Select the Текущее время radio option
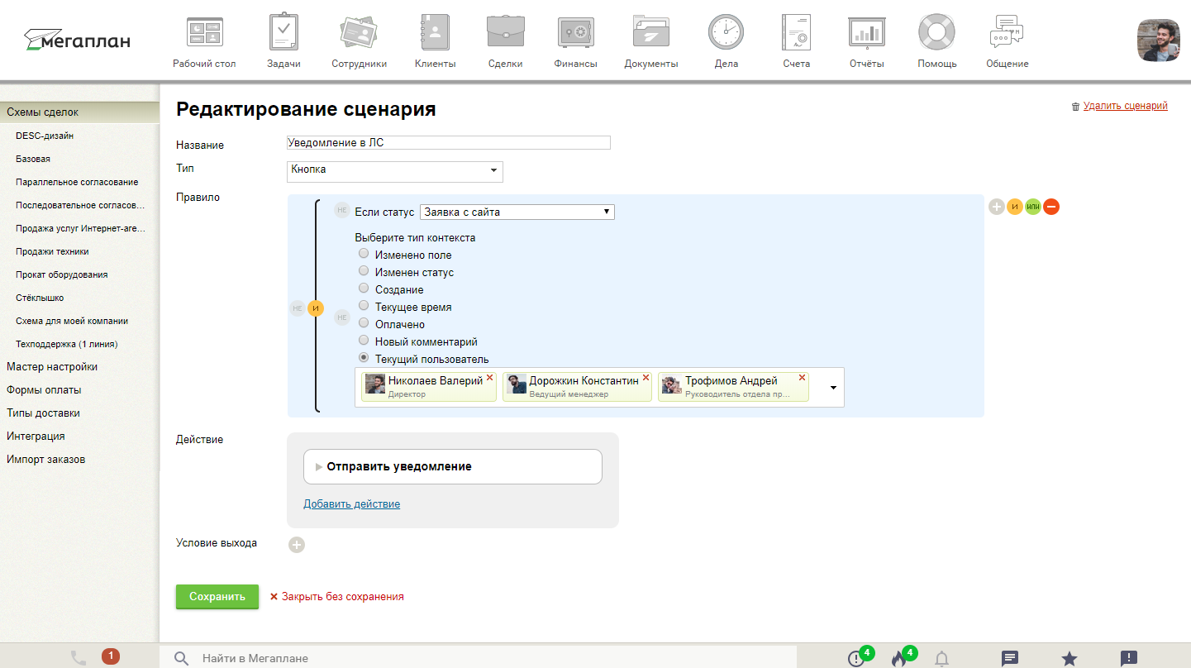Viewport: 1191px width, 668px height. click(364, 306)
